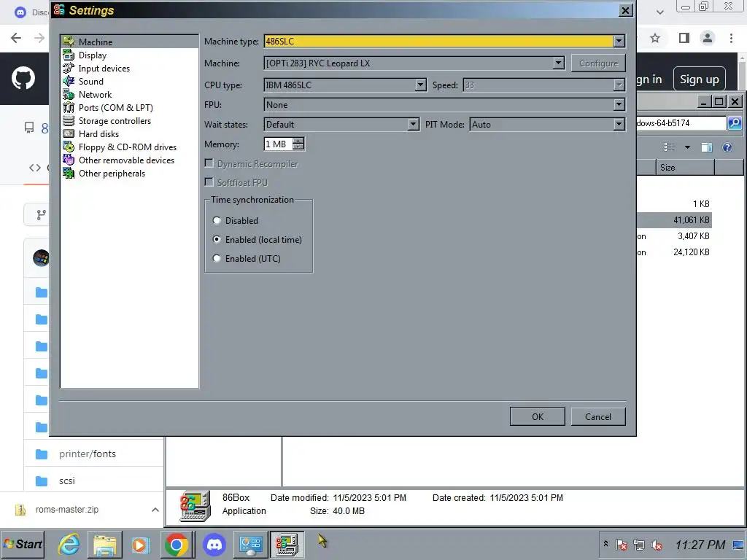
Task: Click the Explorer help question-mark icon
Action: 727,147
